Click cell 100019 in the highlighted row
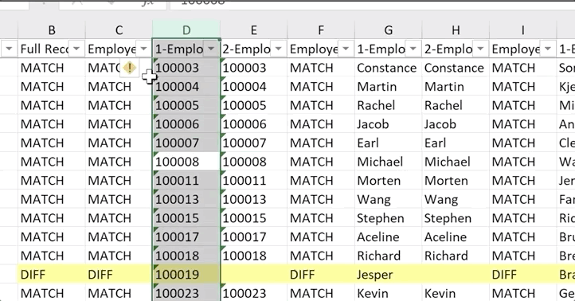 pos(186,274)
